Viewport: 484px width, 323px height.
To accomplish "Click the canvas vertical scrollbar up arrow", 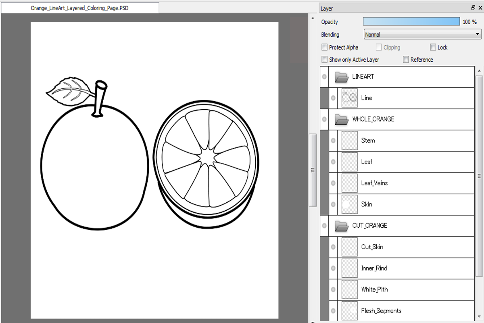I will click(x=313, y=18).
